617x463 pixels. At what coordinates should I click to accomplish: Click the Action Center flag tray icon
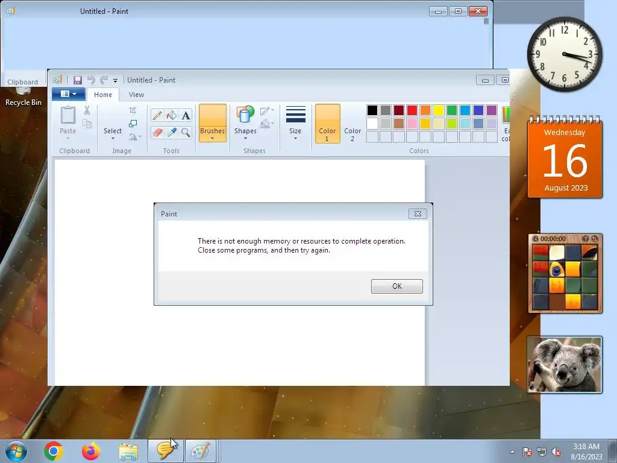click(x=527, y=452)
